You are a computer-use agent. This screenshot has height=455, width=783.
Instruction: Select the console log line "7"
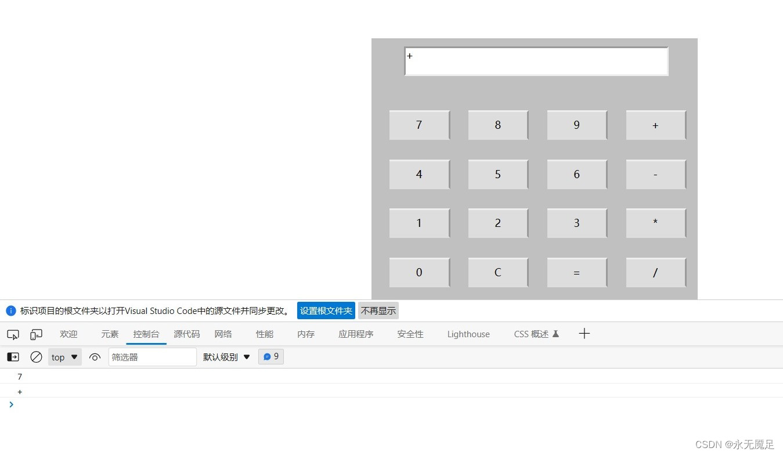click(x=391, y=377)
